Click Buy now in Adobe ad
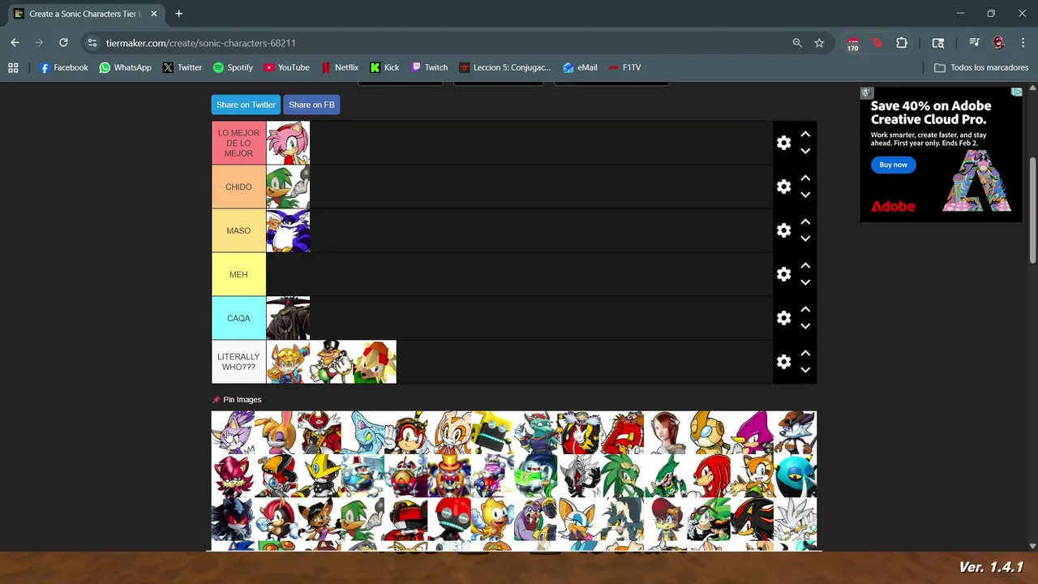This screenshot has height=584, width=1038. tap(893, 165)
